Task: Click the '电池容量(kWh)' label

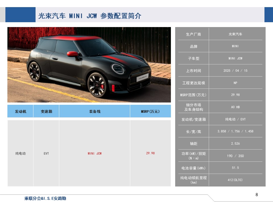Action: (x=193, y=168)
